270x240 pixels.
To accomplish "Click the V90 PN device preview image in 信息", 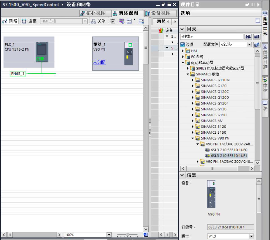I will point(211,194).
